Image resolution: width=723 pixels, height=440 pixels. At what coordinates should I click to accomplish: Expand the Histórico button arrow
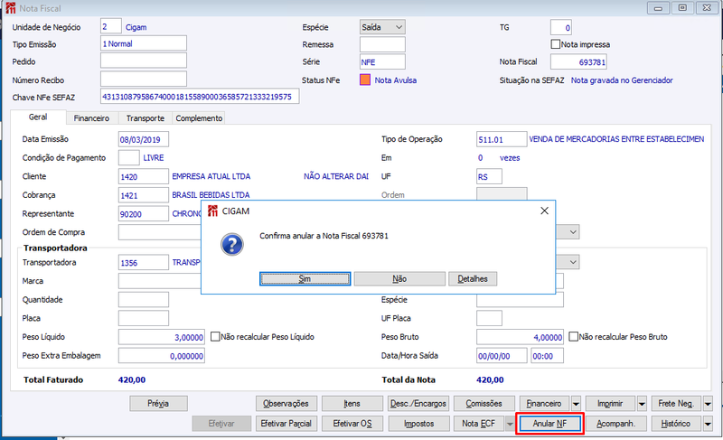pos(708,424)
